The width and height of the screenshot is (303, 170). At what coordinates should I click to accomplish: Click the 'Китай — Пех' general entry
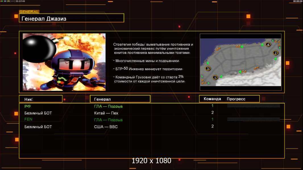pyautogui.click(x=106, y=113)
